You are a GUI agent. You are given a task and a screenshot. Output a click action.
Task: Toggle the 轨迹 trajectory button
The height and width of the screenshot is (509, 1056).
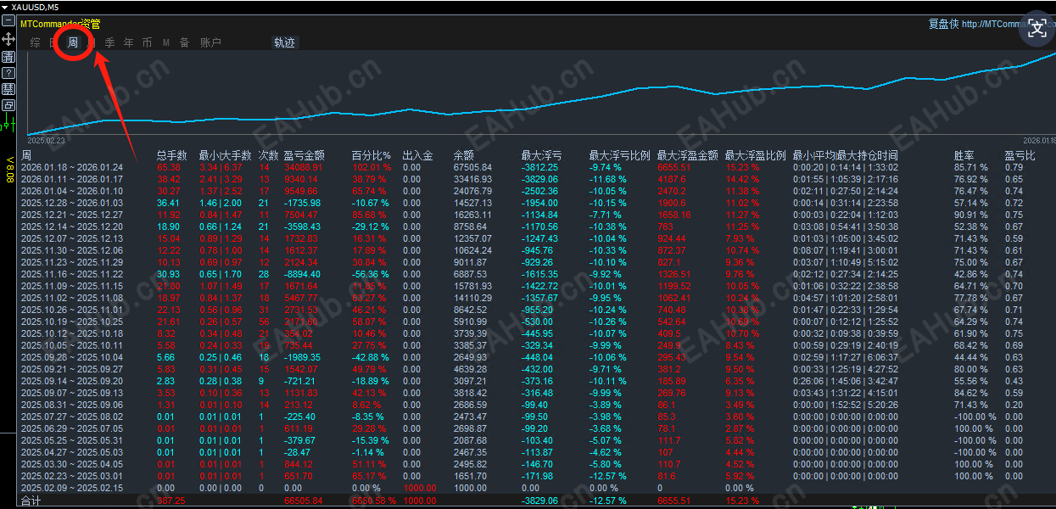tap(284, 42)
